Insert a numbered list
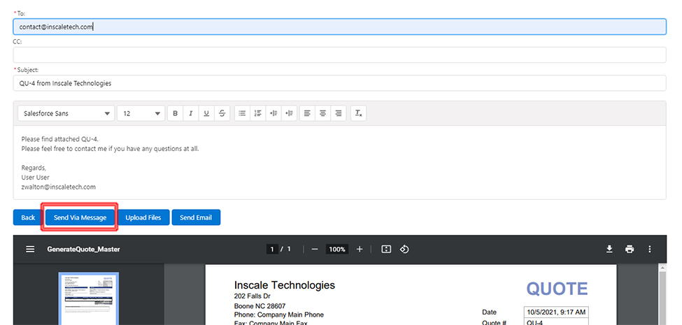682x325 pixels. pos(258,113)
